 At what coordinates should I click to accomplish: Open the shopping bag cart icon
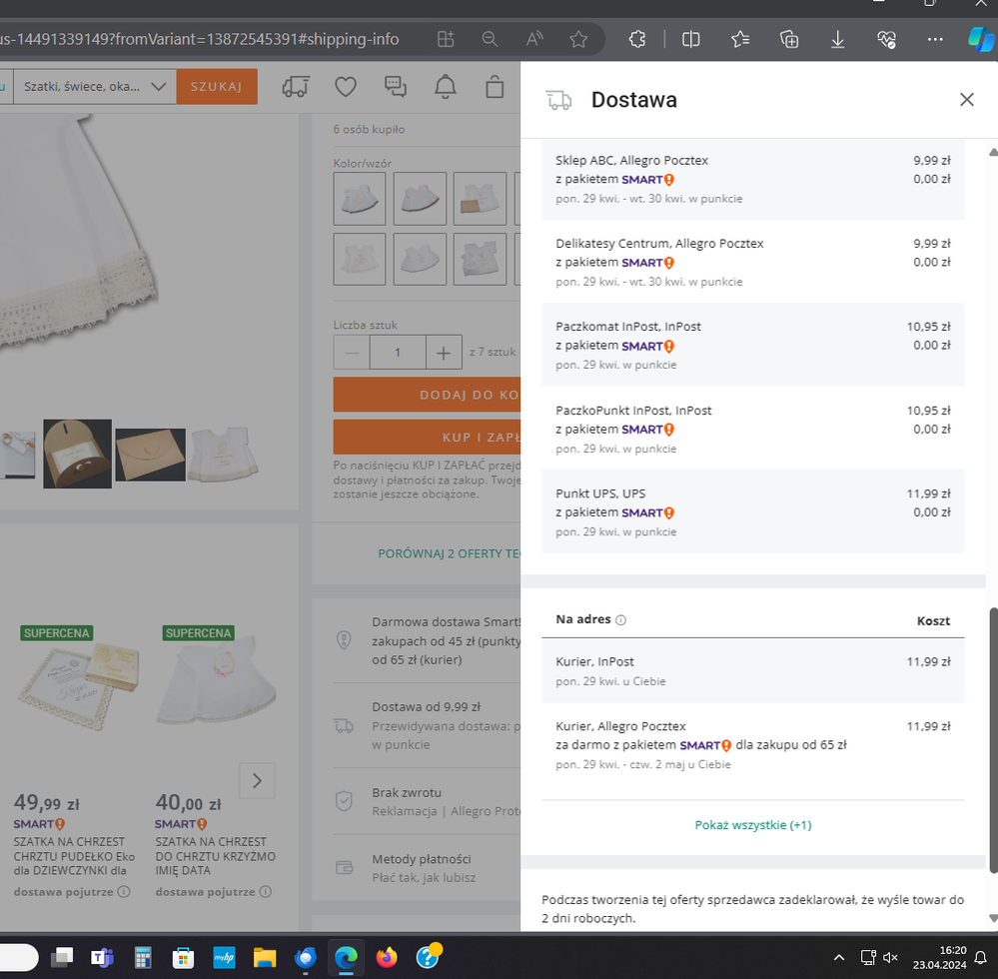pos(495,87)
